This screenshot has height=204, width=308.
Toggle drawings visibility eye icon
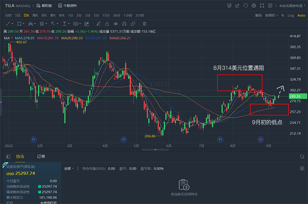click(116, 24)
